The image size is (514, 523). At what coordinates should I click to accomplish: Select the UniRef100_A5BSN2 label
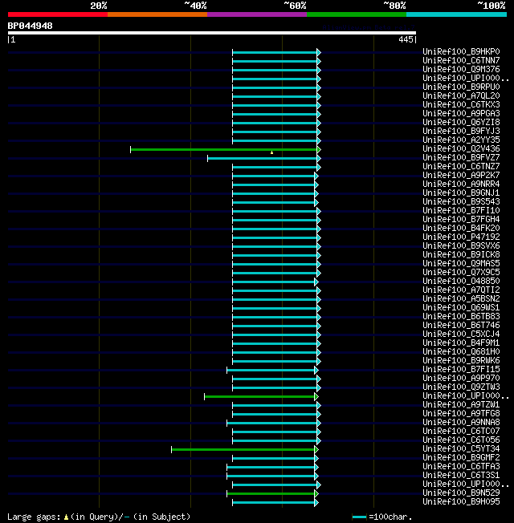(x=461, y=298)
